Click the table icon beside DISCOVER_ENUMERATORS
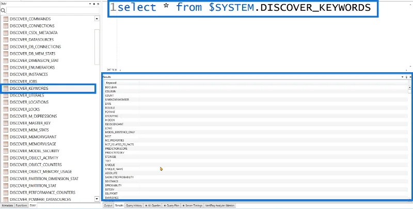 click(x=6, y=68)
